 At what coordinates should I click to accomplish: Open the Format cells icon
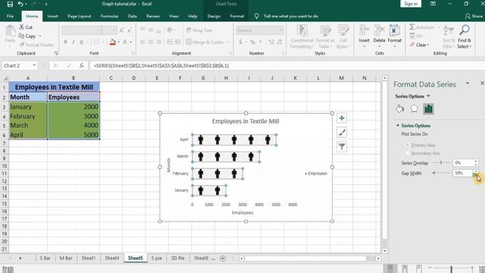click(394, 30)
